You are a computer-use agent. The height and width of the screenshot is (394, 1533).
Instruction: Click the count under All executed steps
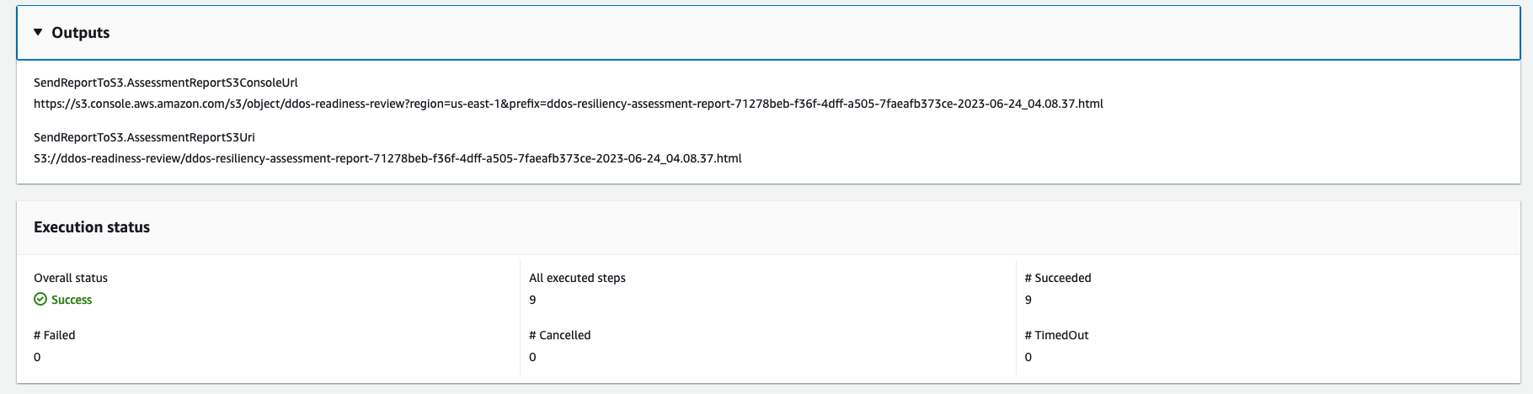(532, 300)
